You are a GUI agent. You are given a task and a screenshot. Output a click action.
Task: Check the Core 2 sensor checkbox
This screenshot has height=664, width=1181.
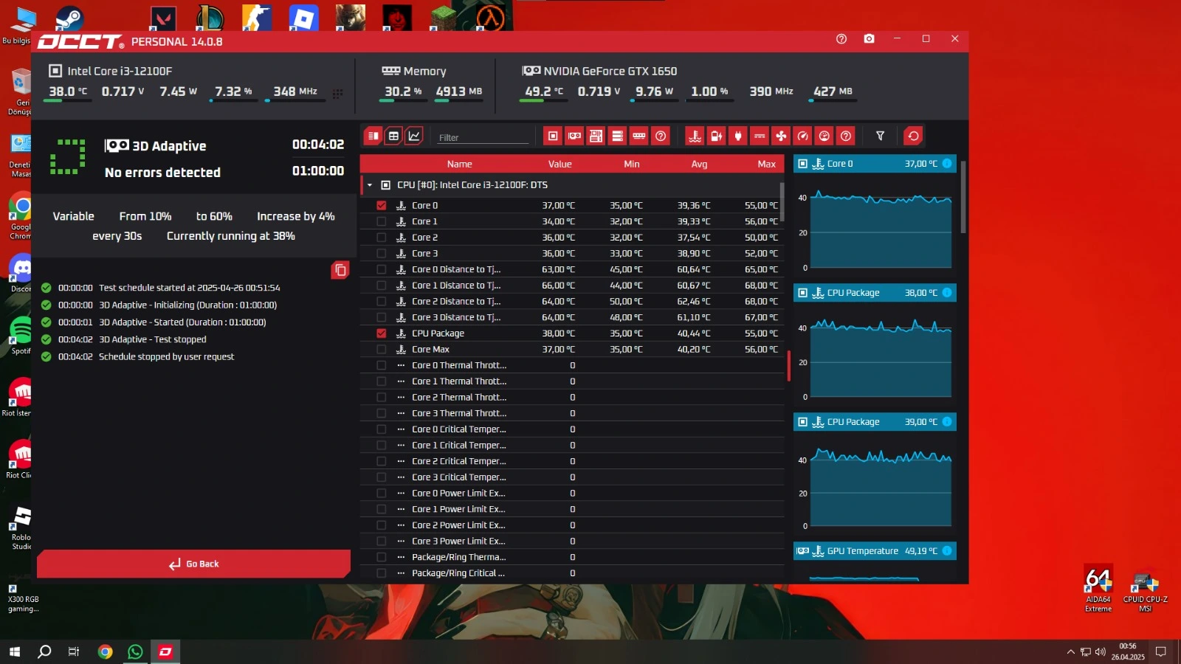point(382,238)
